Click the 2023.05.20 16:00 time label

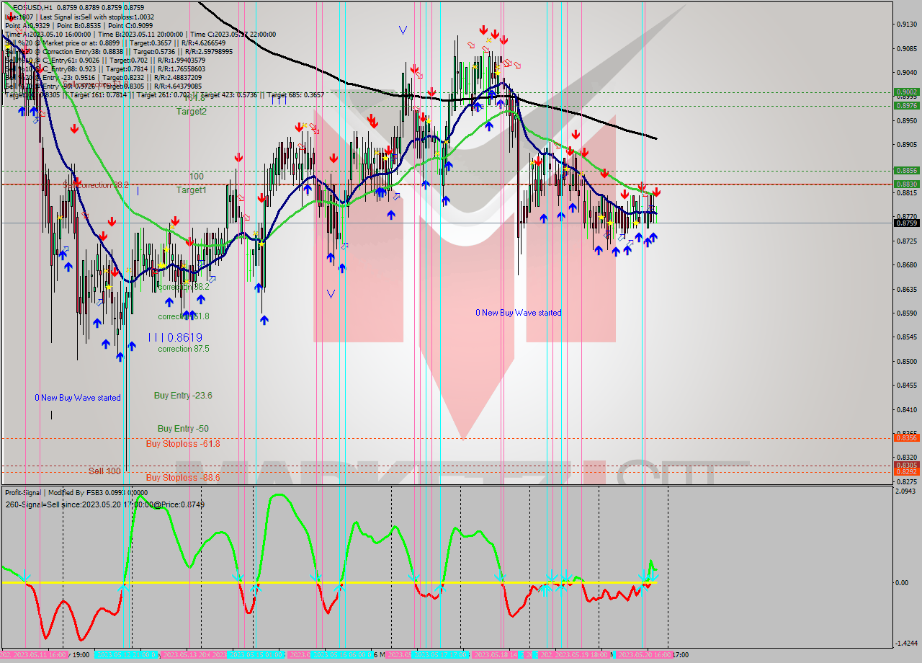pos(645,655)
